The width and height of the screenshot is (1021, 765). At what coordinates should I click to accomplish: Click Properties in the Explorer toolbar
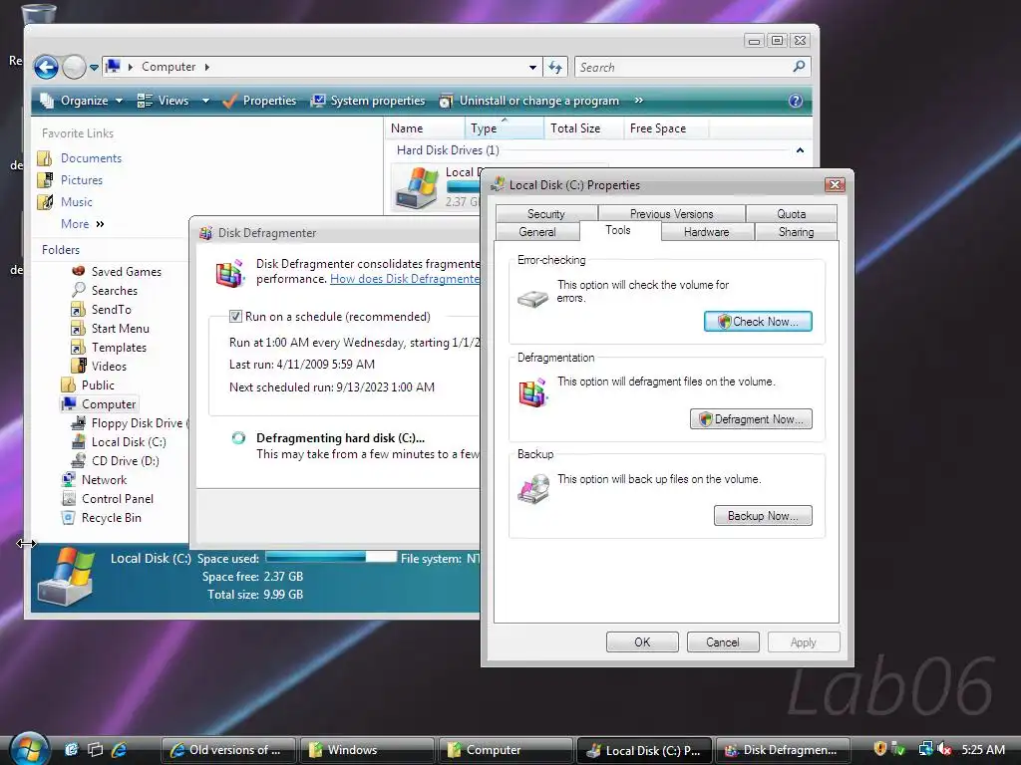pyautogui.click(x=258, y=101)
